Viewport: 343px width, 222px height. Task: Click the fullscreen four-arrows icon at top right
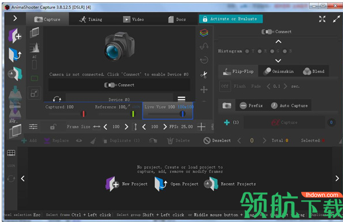click(x=322, y=19)
